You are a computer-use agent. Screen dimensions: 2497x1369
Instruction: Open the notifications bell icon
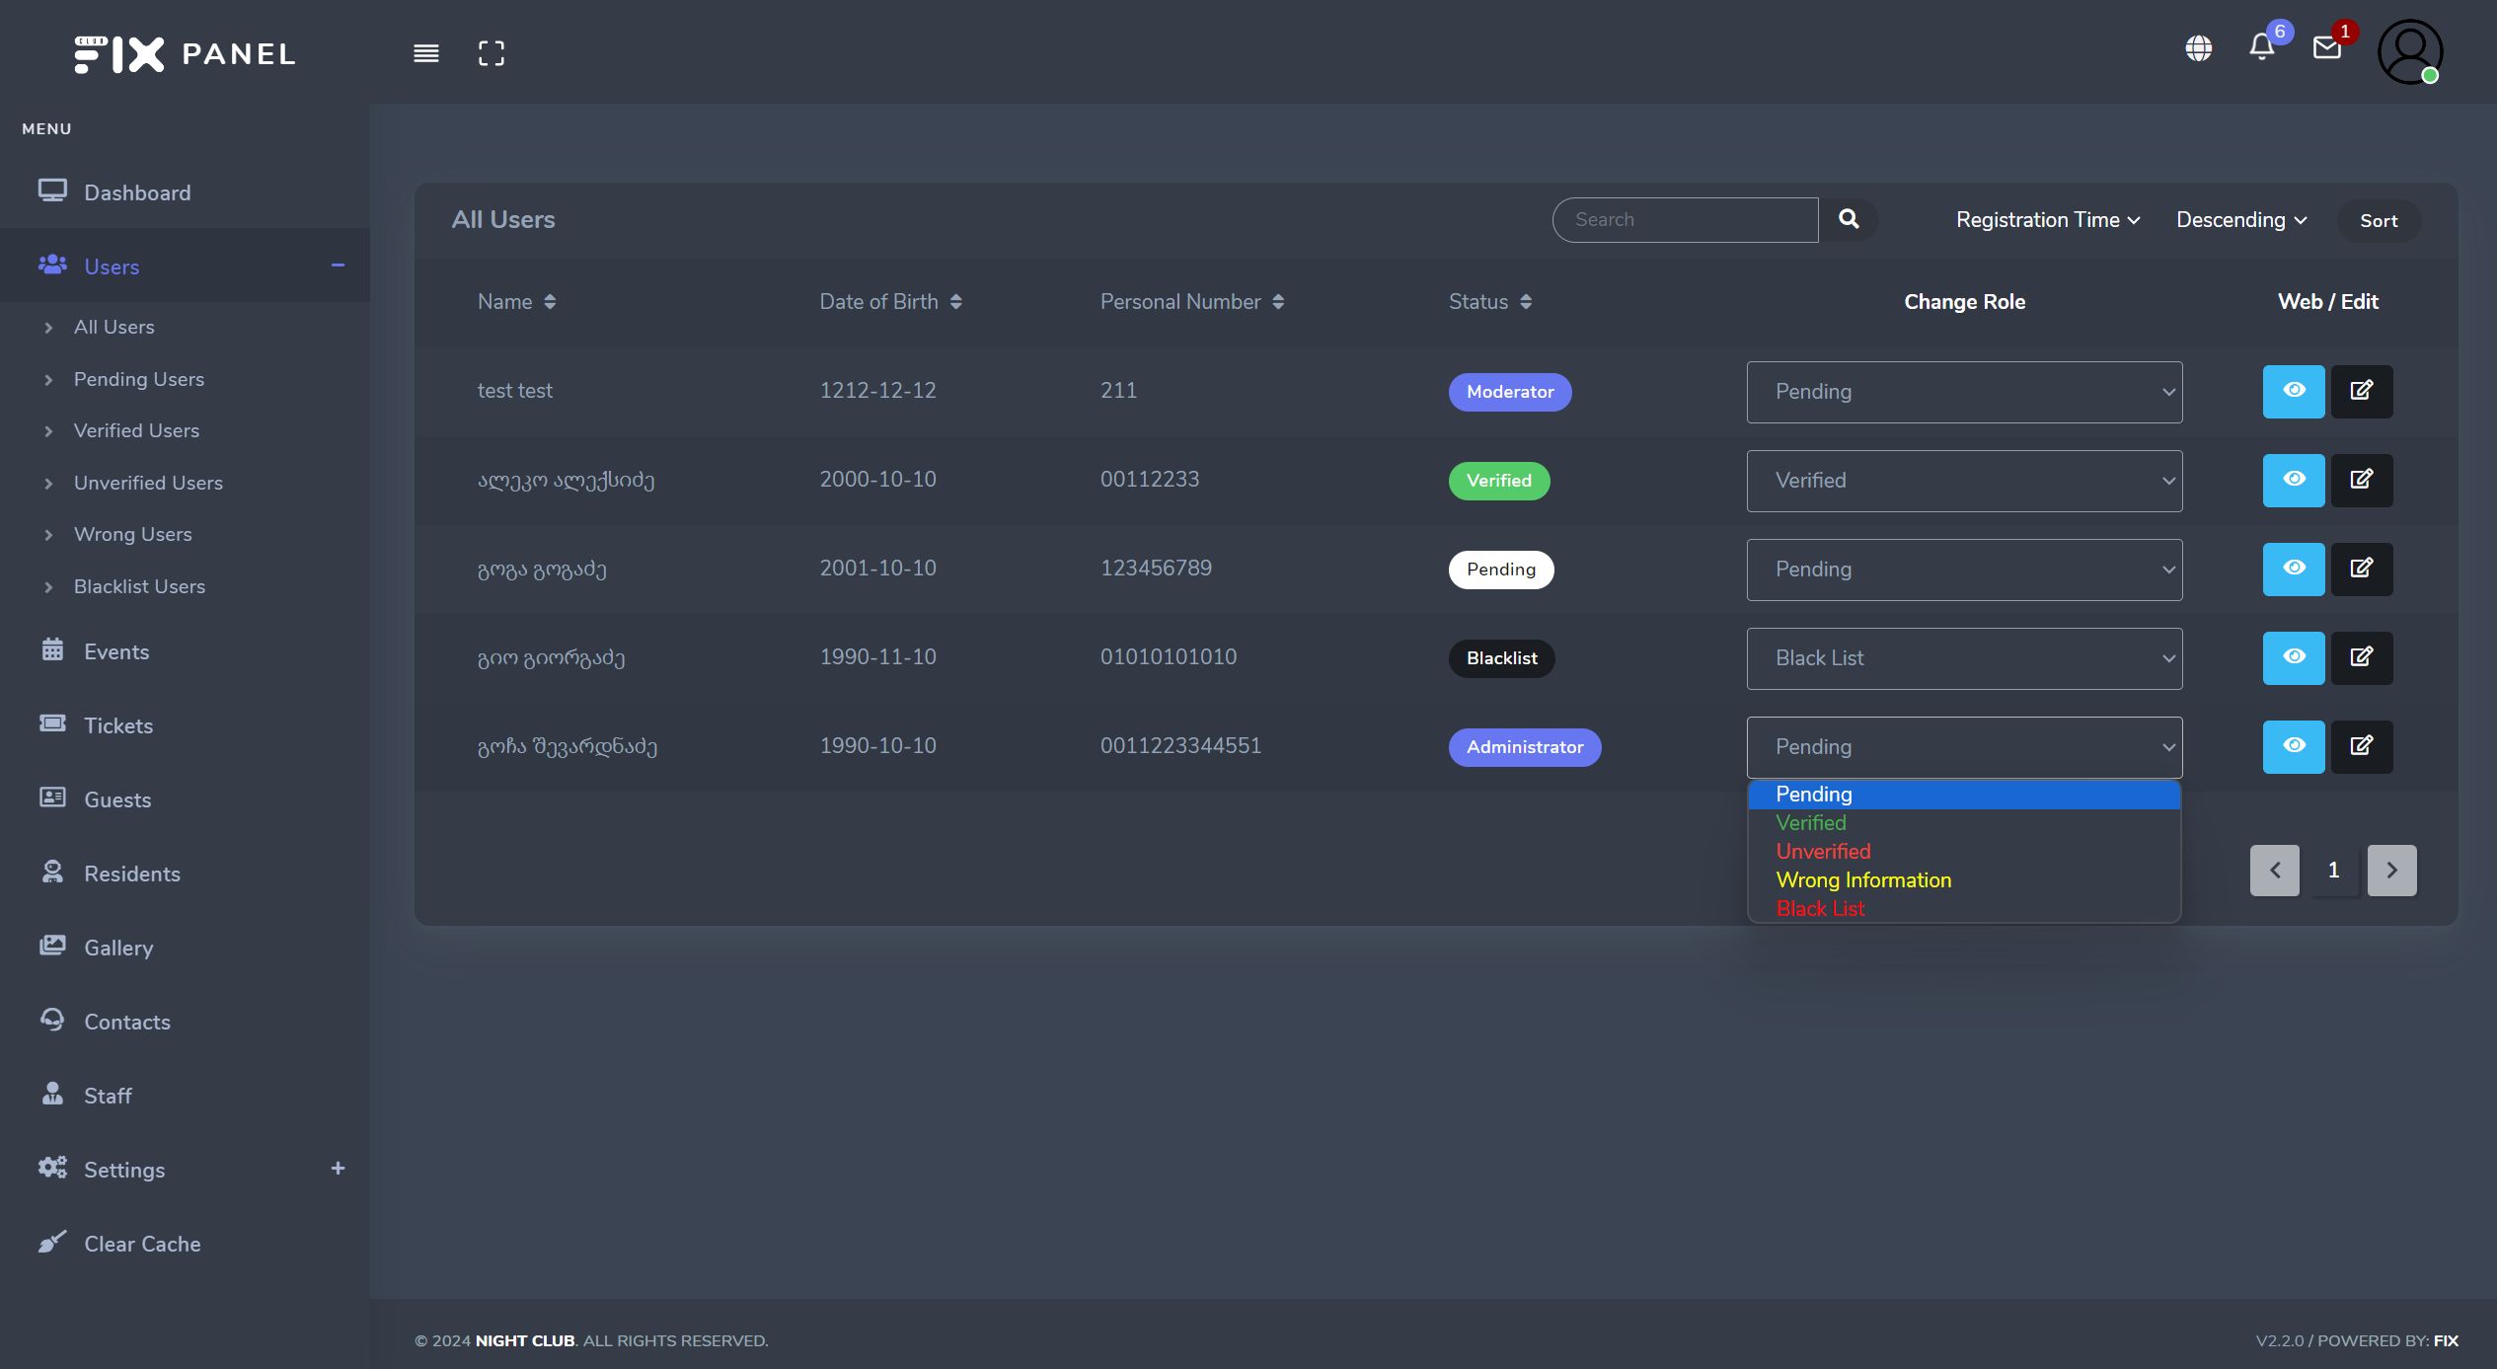[x=2261, y=47]
